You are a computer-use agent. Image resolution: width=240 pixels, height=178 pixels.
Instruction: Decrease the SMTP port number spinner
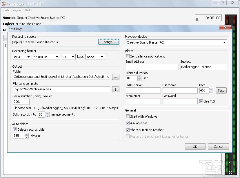(x=211, y=92)
